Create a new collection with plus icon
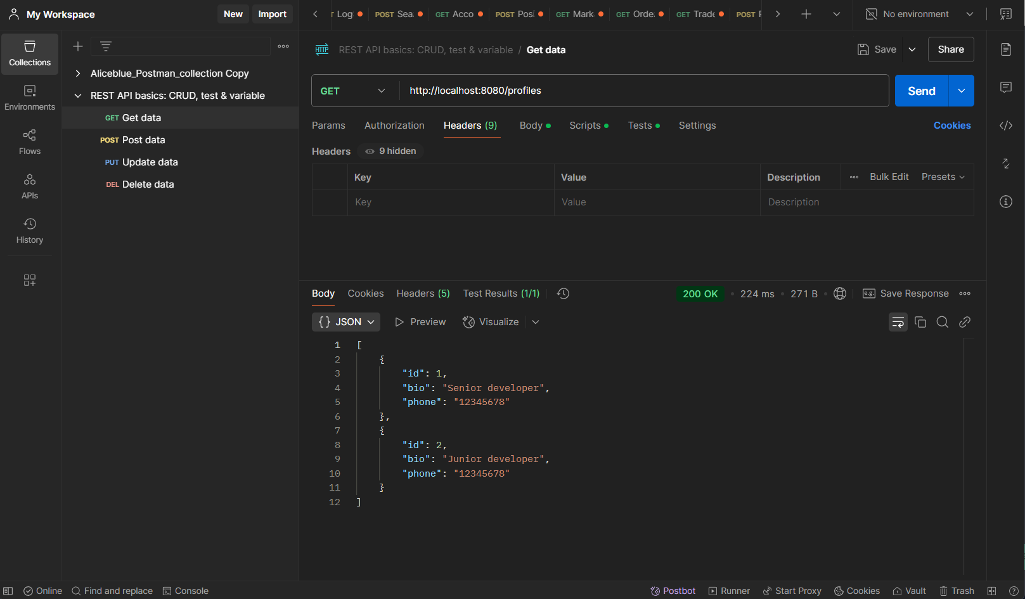Screen dimensions: 1025x599 78,46
